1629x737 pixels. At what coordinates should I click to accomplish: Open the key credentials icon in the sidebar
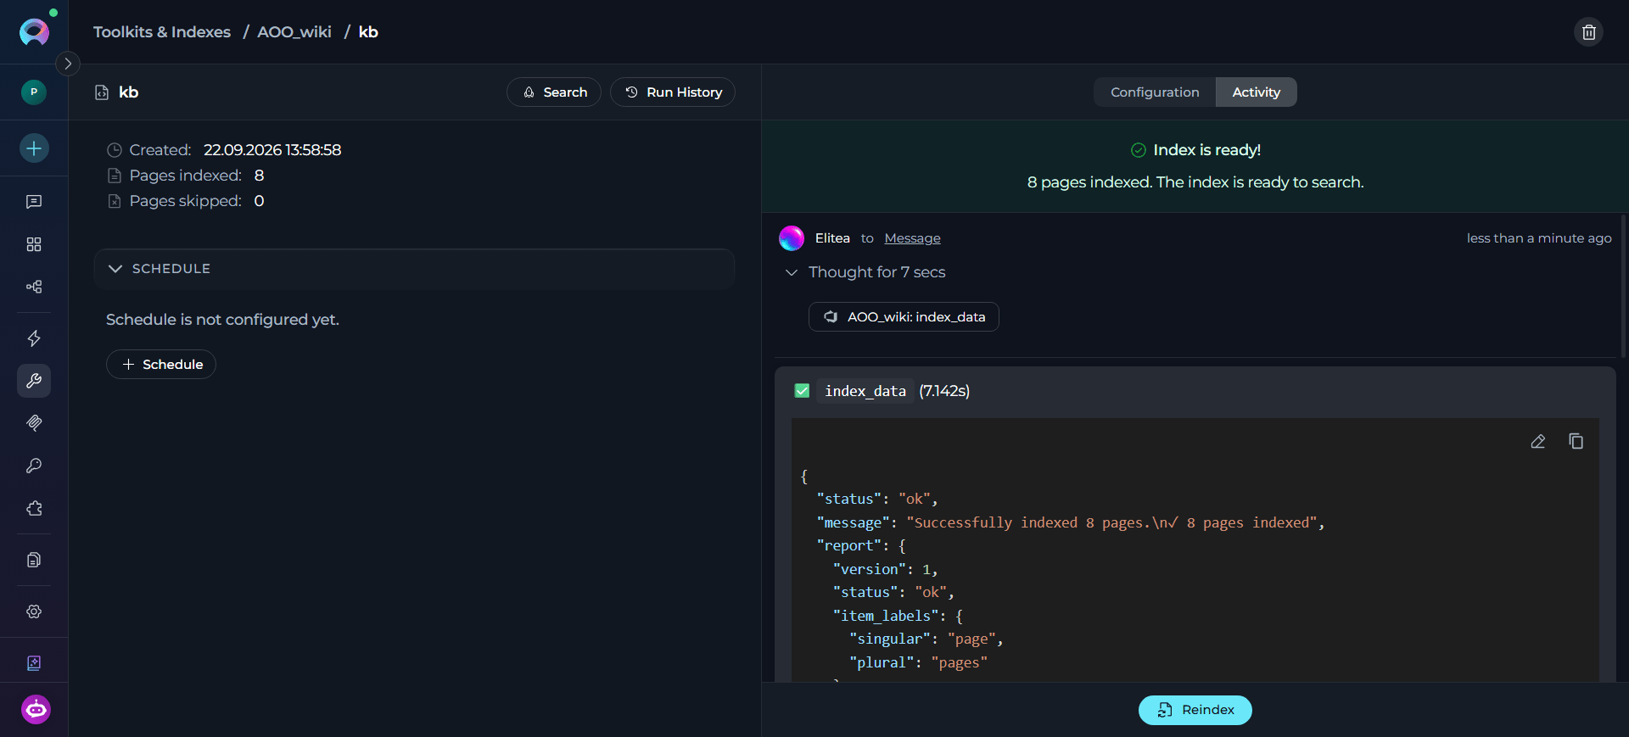click(x=34, y=466)
